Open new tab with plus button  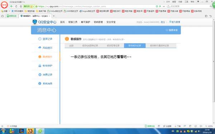pos(54,16)
